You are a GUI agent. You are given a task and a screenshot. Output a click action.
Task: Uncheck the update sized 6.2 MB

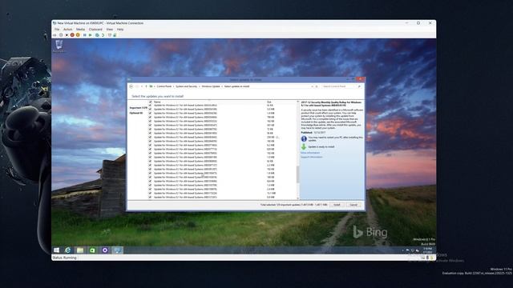[x=150, y=145]
